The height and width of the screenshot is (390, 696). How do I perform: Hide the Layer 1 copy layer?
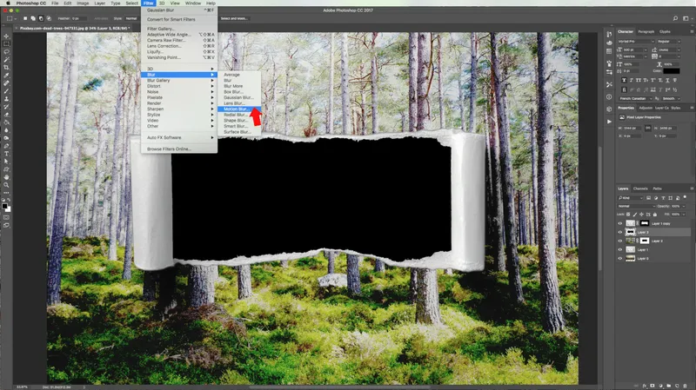coord(620,223)
